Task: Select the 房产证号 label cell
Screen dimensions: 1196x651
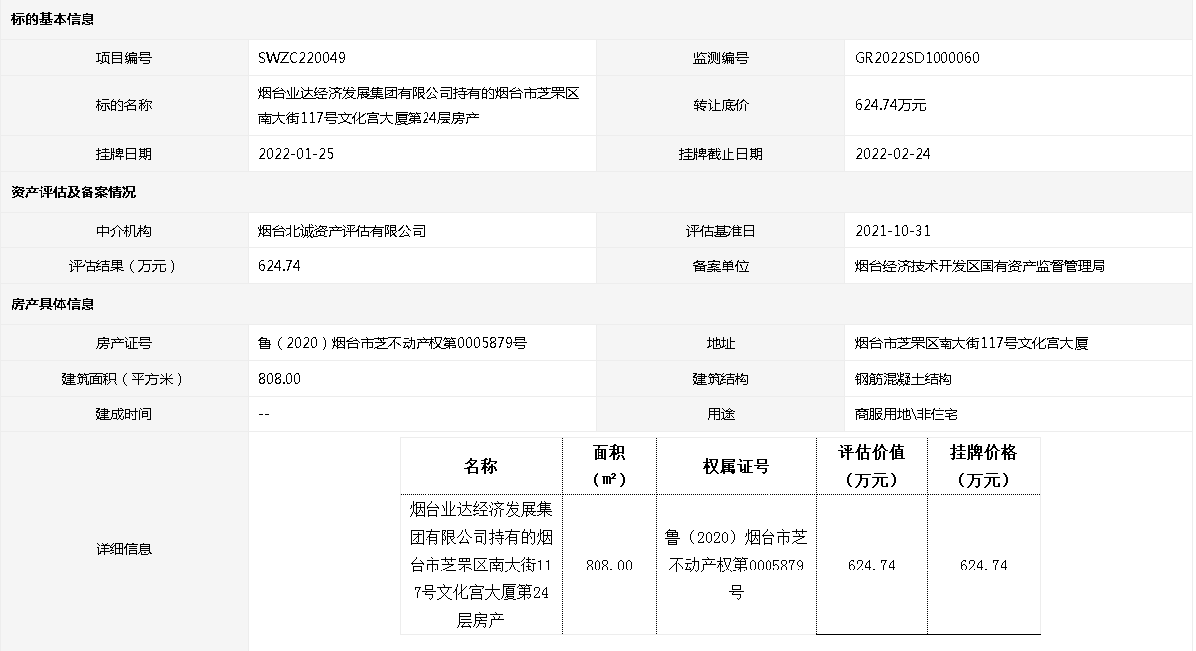Action: 124,343
